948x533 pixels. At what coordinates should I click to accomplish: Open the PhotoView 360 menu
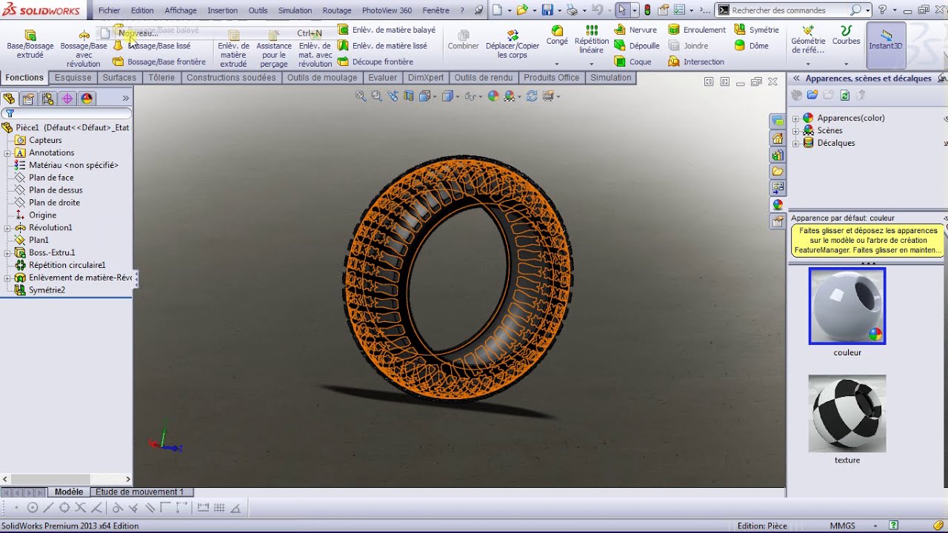click(387, 10)
